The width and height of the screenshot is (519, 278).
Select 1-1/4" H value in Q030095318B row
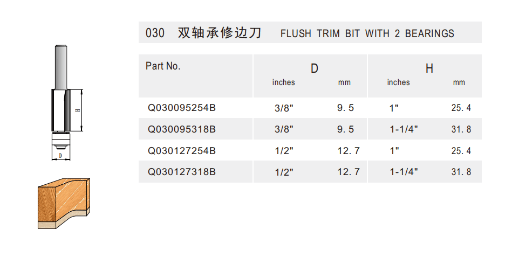click(x=404, y=129)
